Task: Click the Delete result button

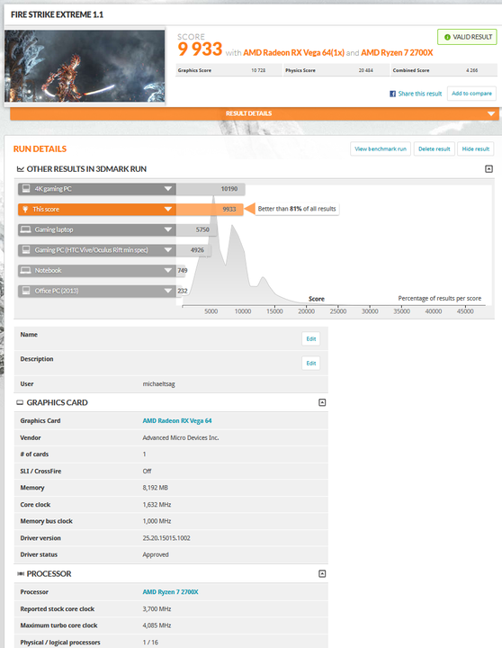Action: [435, 148]
